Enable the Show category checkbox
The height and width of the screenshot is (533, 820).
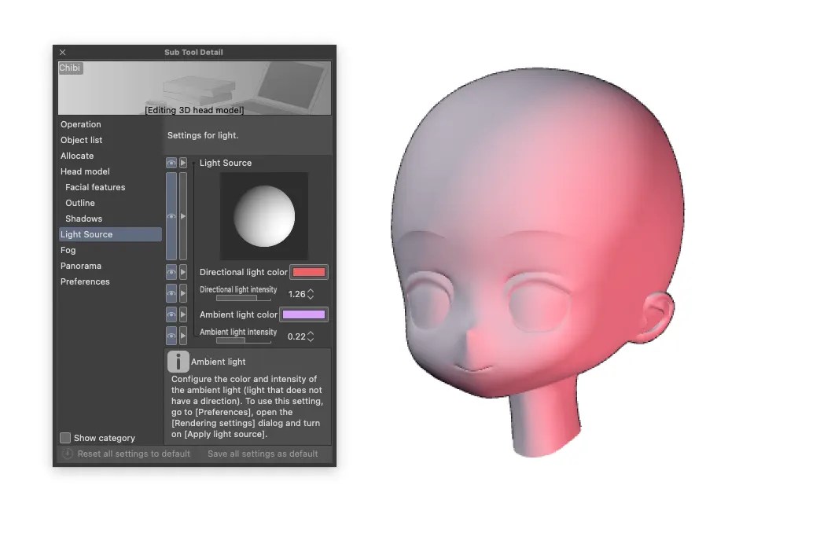65,438
